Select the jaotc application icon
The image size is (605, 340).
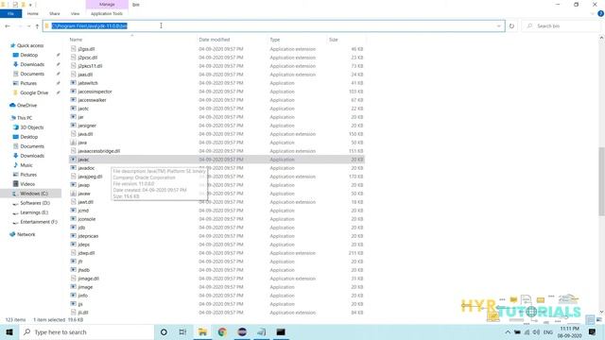pos(74,109)
